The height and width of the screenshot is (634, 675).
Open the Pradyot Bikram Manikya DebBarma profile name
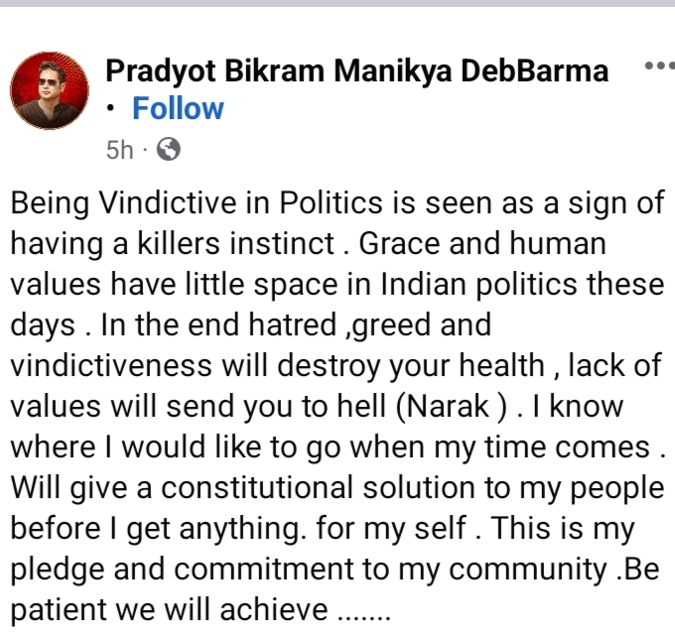tap(357, 70)
